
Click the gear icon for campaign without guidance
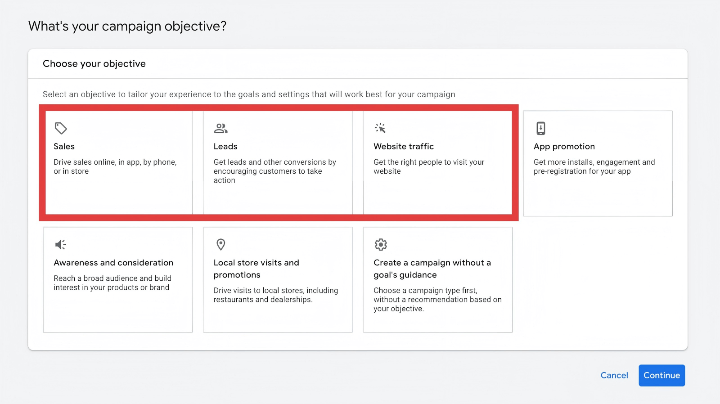coord(381,244)
